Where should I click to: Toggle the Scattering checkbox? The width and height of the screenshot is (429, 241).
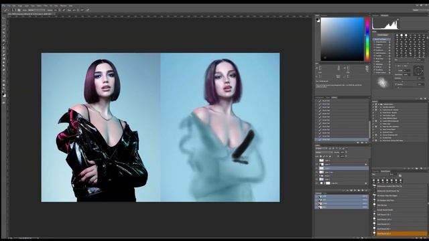374,45
